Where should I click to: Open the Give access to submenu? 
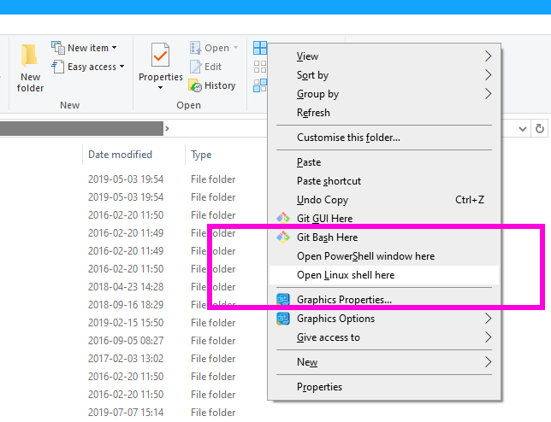[x=384, y=337]
